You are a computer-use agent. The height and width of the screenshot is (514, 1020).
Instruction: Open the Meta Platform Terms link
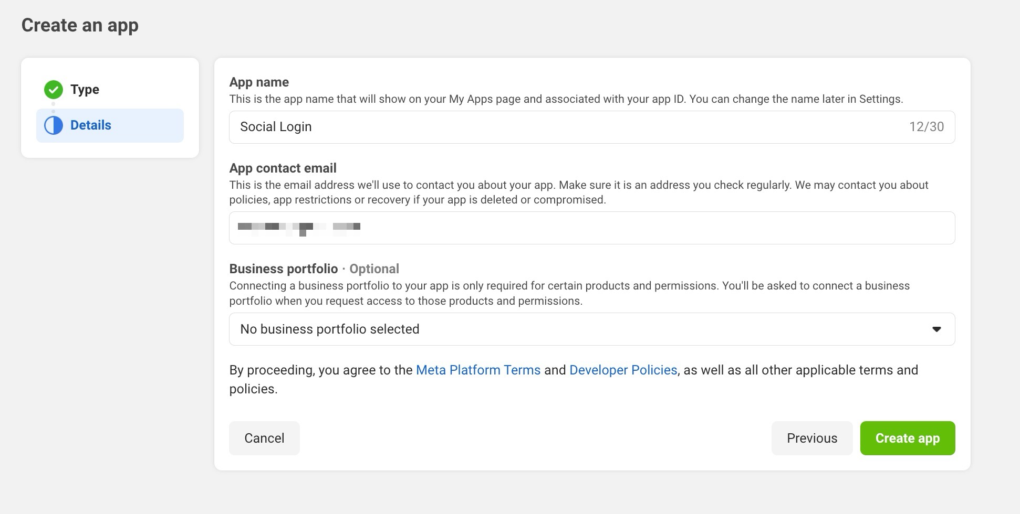(478, 370)
